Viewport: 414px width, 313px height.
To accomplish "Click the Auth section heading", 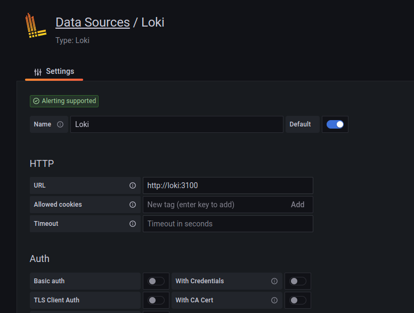I will pyautogui.click(x=39, y=259).
